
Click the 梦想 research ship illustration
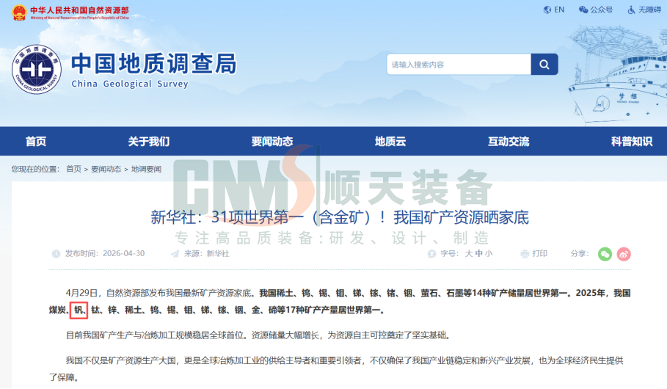pyautogui.click(x=617, y=76)
